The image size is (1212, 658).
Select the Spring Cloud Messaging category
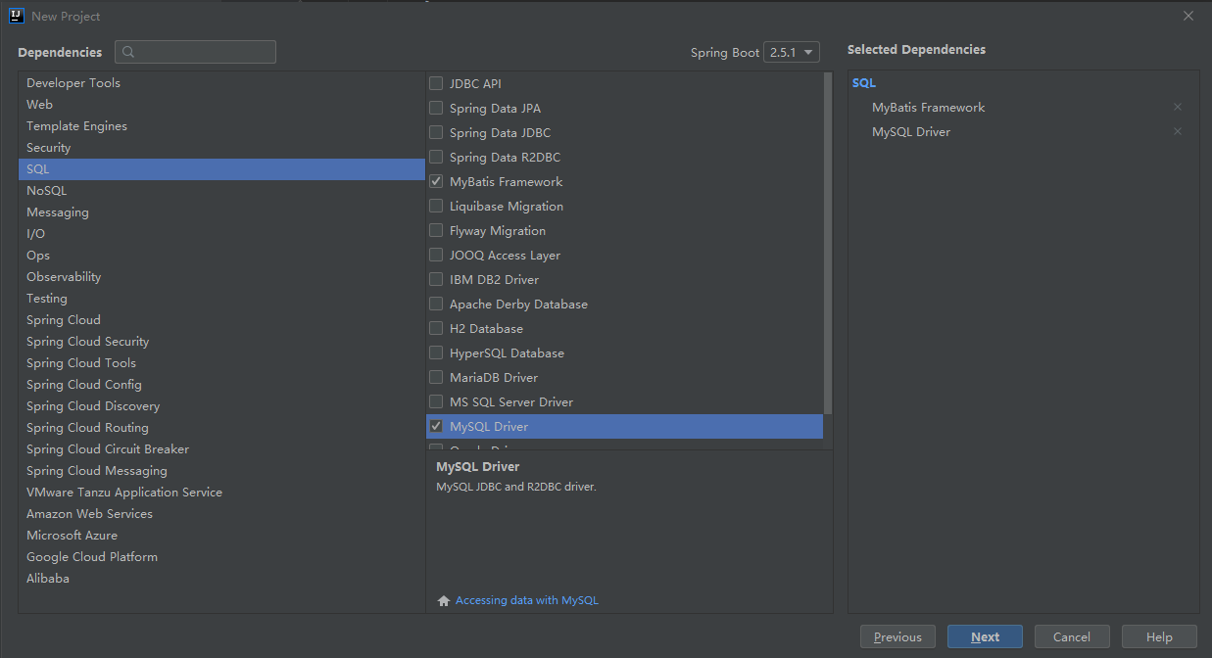coord(221,471)
